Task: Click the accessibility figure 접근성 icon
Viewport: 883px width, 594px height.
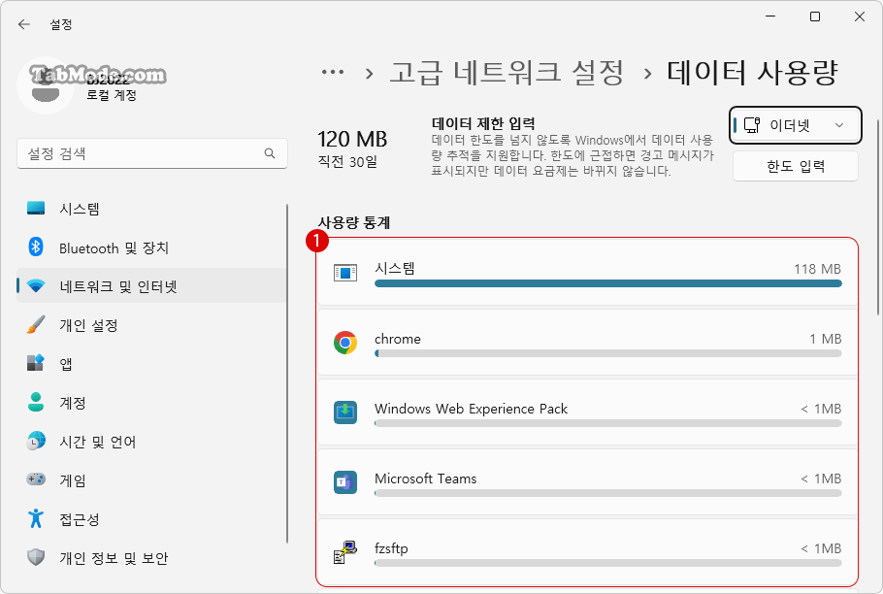Action: coord(36,518)
